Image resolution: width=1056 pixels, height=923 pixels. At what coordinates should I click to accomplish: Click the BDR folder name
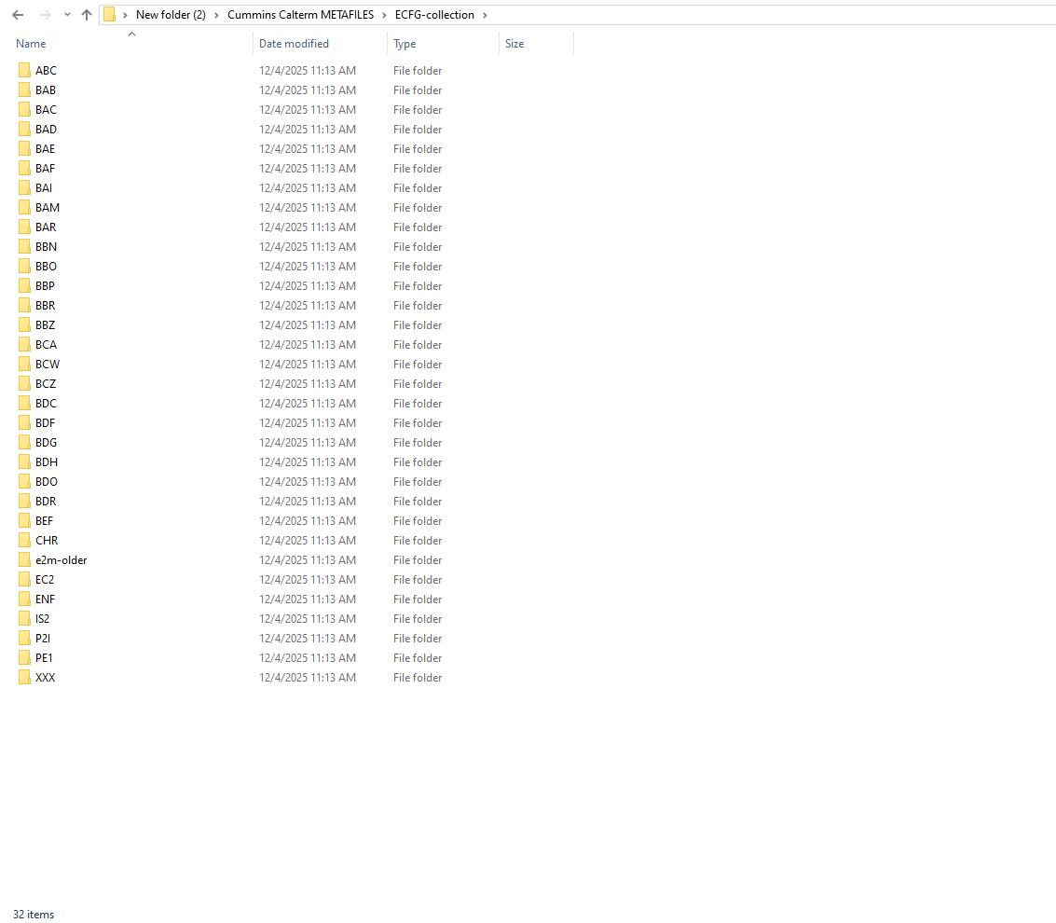coord(46,502)
